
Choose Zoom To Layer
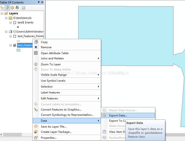coord(67,64)
